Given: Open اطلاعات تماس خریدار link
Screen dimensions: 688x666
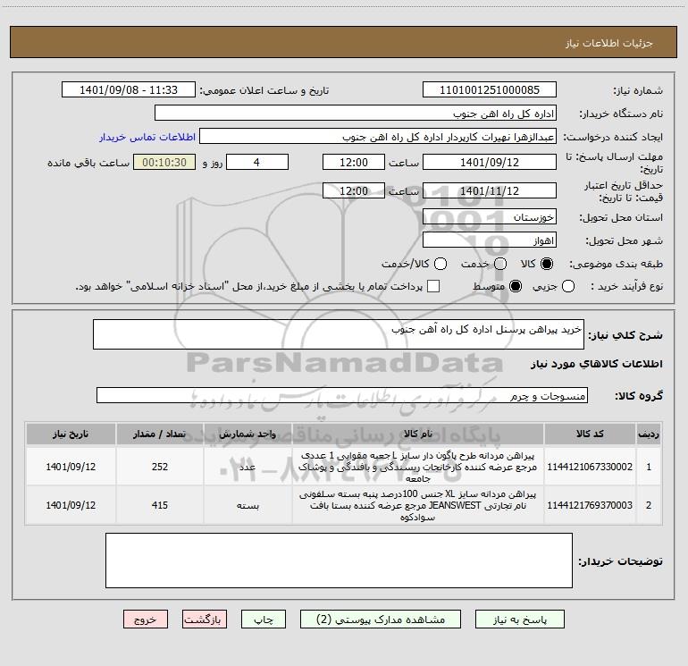Looking at the screenshot, I should [147, 137].
